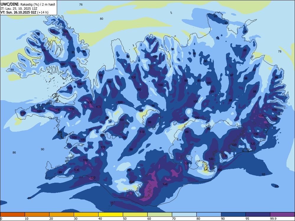
Task: Select the dark orange 0–10 legend swatch
Action: click(12, 215)
